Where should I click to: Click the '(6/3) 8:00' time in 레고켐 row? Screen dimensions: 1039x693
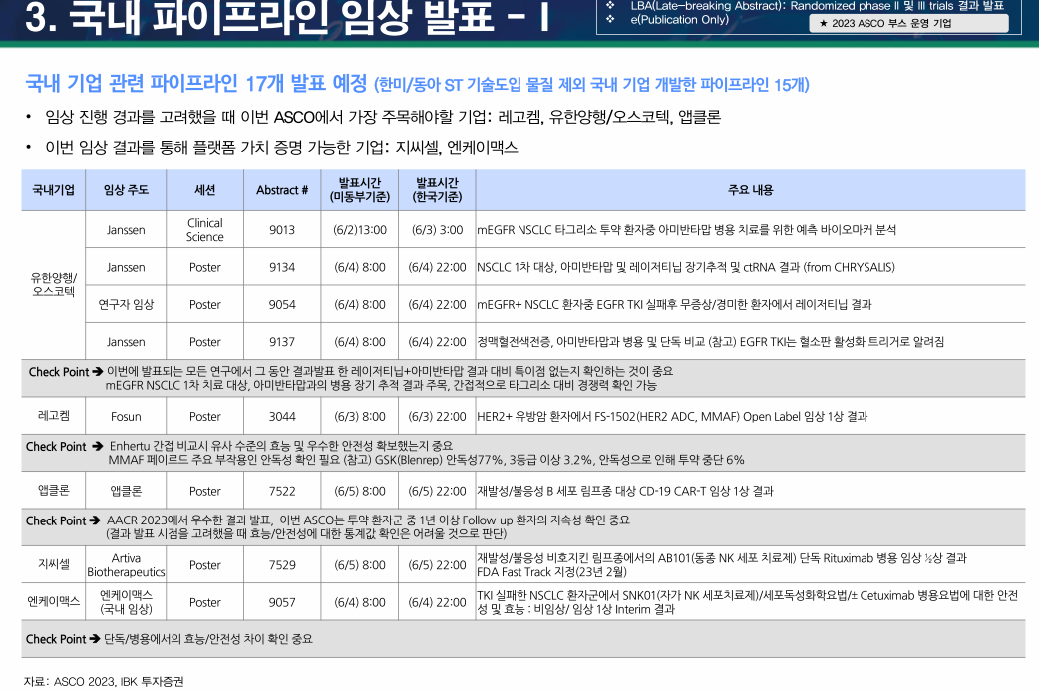(x=360, y=416)
